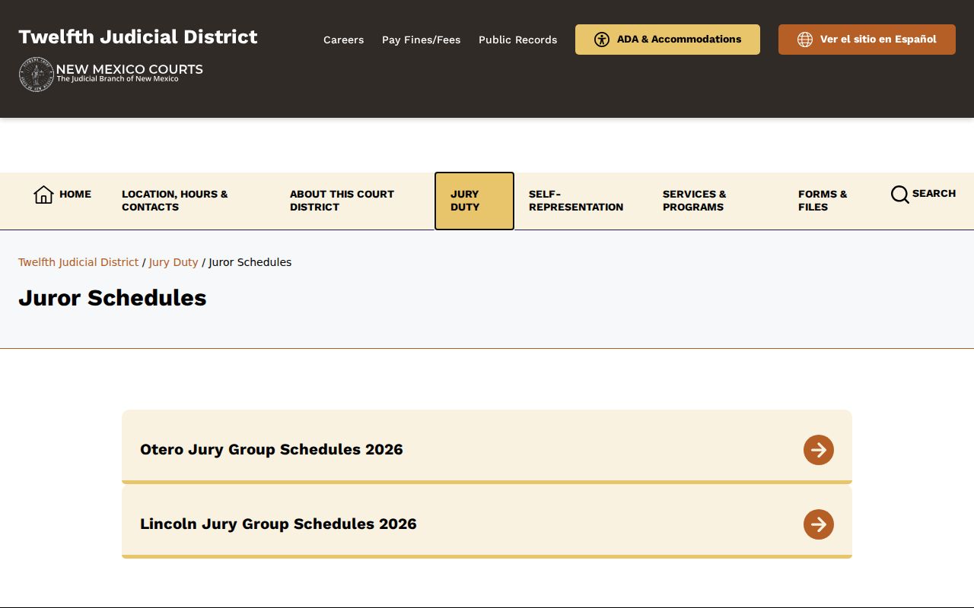Click the home house icon
The height and width of the screenshot is (608, 974).
pos(43,195)
